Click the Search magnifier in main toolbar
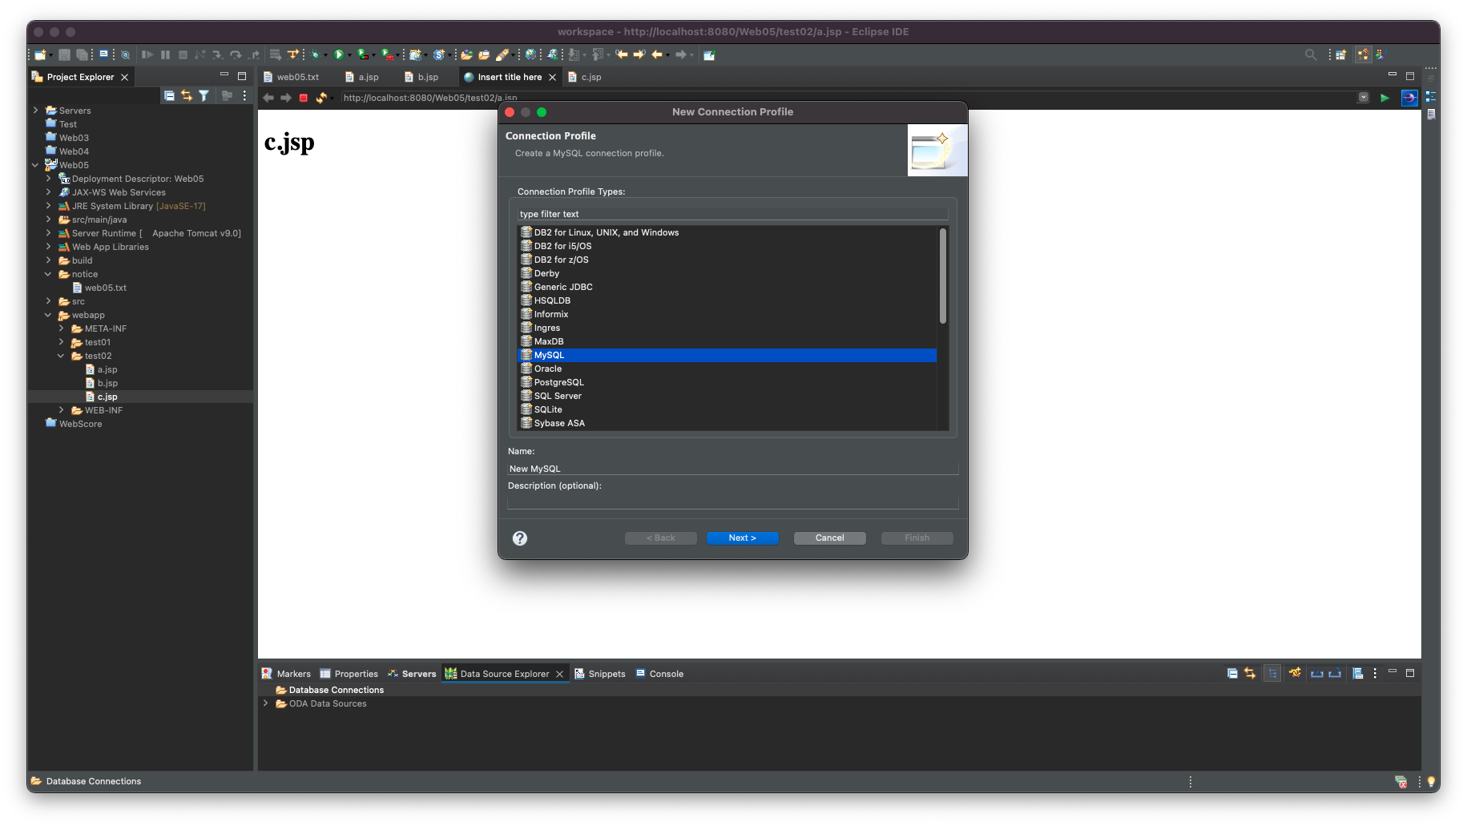This screenshot has height=826, width=1467. coord(1311,54)
